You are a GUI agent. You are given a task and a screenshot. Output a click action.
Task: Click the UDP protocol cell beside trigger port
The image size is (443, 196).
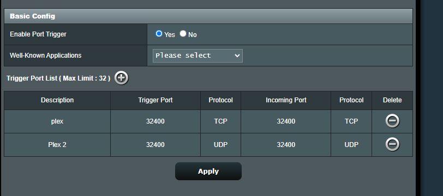(220, 145)
